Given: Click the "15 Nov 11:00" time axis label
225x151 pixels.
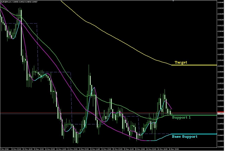Looking at the screenshot, I should [128, 149].
